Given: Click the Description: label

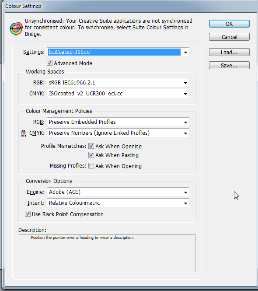Looking at the screenshot, I should pos(32,230).
